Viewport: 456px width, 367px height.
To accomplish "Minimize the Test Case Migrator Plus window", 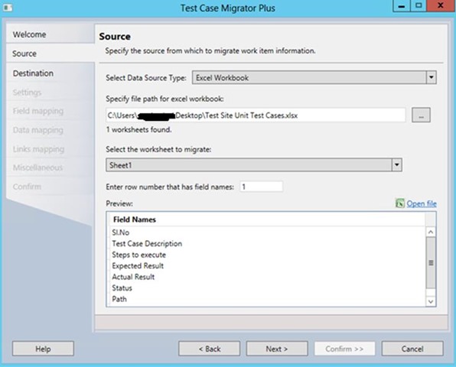I will [x=402, y=6].
